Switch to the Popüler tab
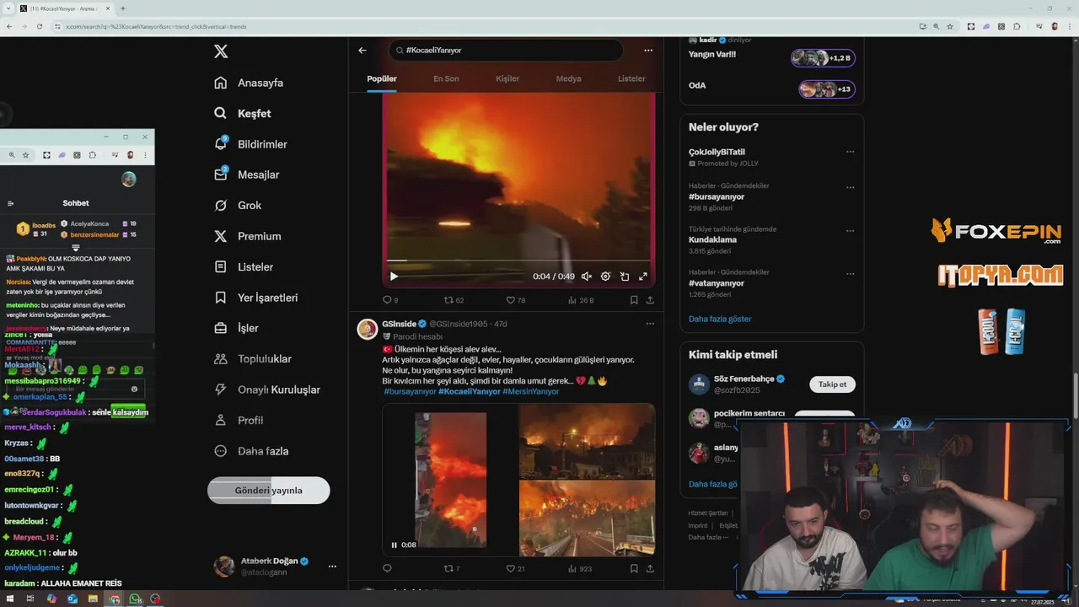1079x607 pixels. point(382,78)
